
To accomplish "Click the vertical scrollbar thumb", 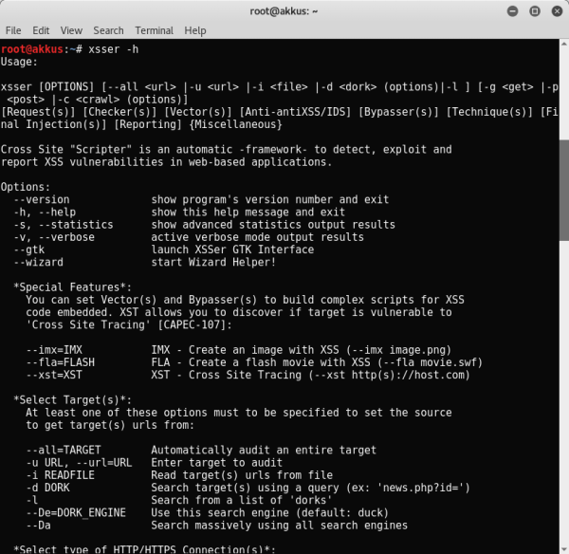I will [564, 190].
